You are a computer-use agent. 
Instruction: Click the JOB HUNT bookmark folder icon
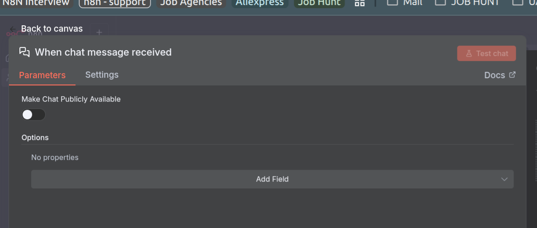click(440, 2)
